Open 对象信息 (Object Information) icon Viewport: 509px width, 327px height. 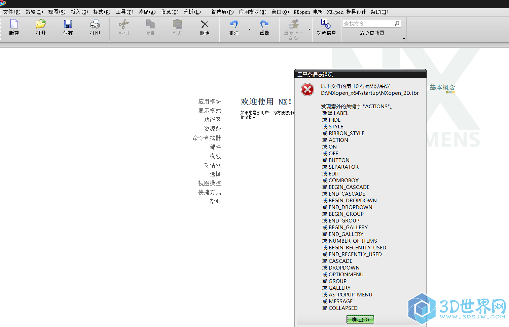coord(326,24)
